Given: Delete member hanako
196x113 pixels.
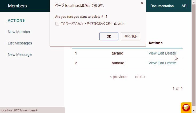Looking at the screenshot, I should pos(170,63).
